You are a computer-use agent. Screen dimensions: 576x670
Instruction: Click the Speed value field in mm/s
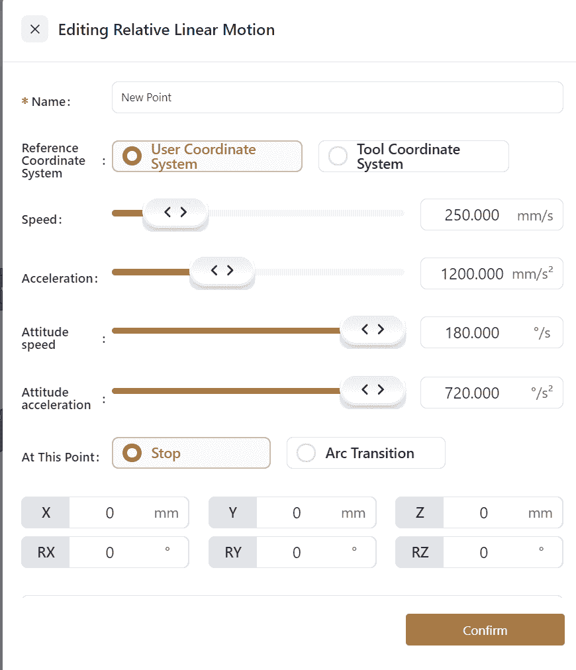coord(471,215)
